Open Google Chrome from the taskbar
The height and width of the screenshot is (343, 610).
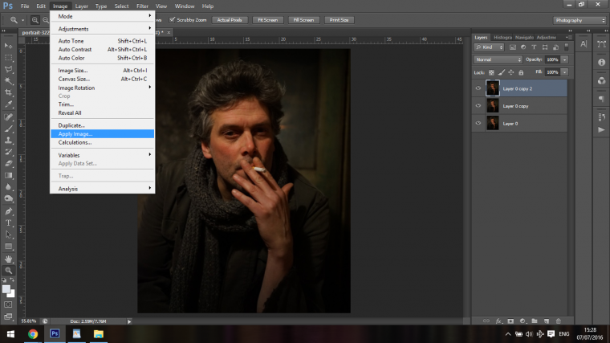point(33,334)
